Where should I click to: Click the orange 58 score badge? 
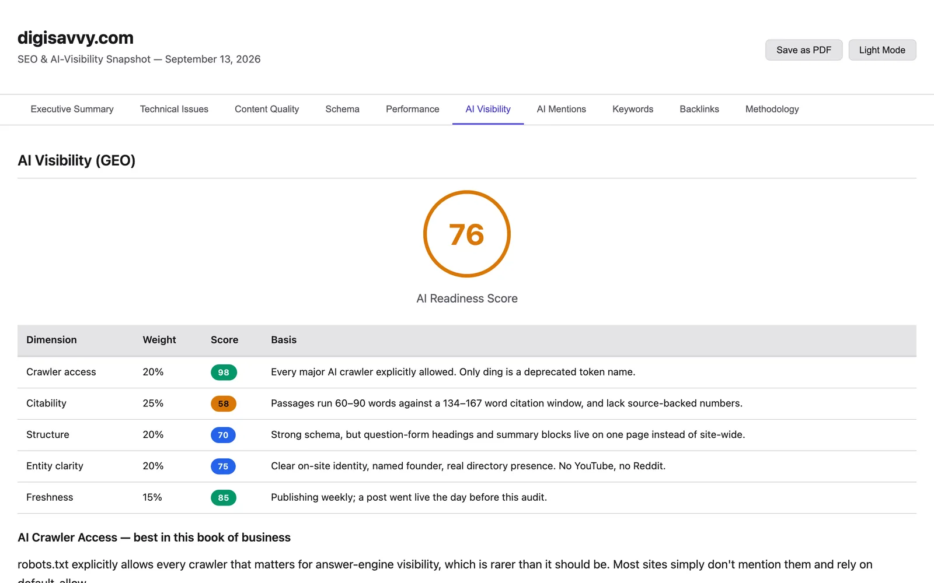pos(224,403)
